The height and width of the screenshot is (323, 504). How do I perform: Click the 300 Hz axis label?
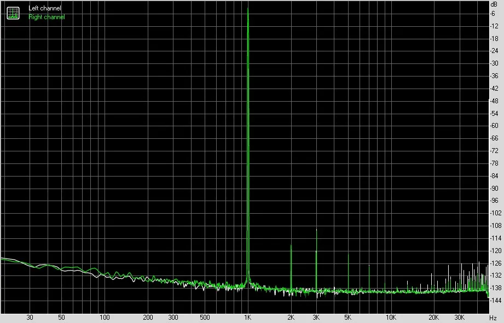point(173,318)
